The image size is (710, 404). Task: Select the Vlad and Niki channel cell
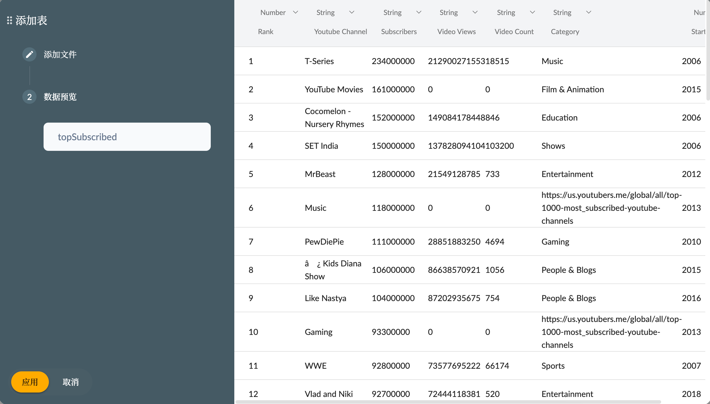click(x=329, y=394)
